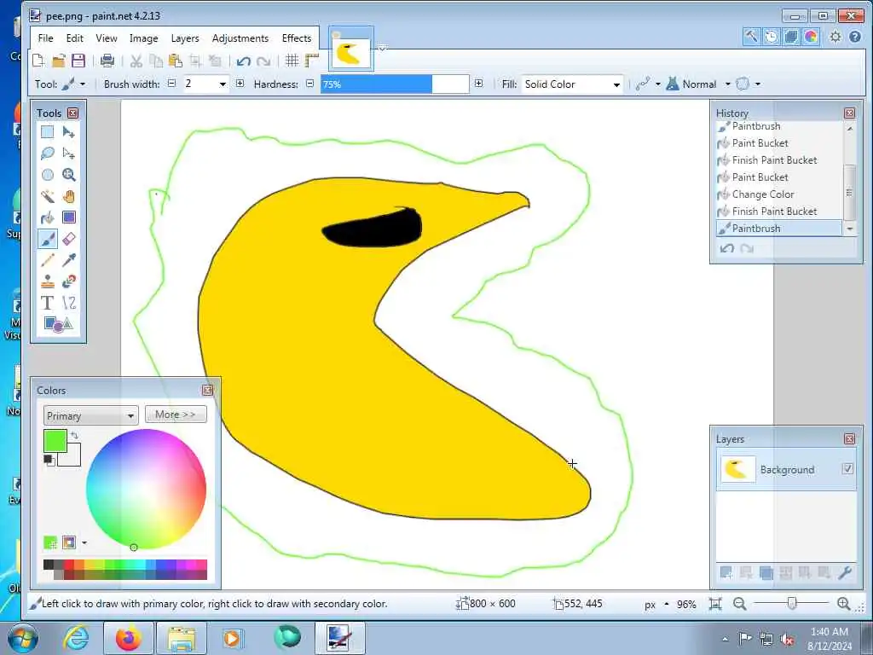
Task: Select the Line/Curve tool
Action: coord(68,303)
